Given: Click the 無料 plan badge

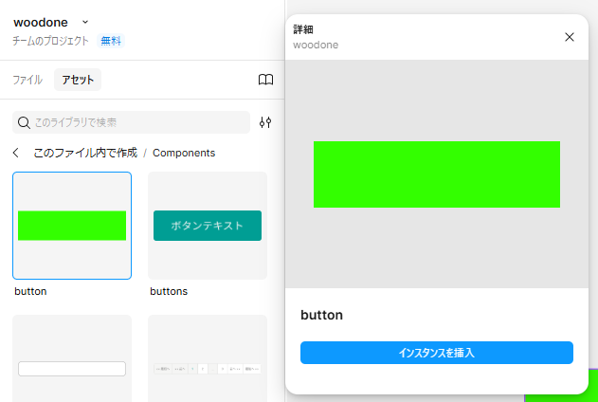Looking at the screenshot, I should (111, 41).
